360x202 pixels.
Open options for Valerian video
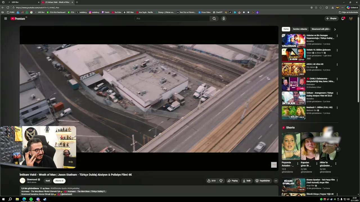(337, 36)
